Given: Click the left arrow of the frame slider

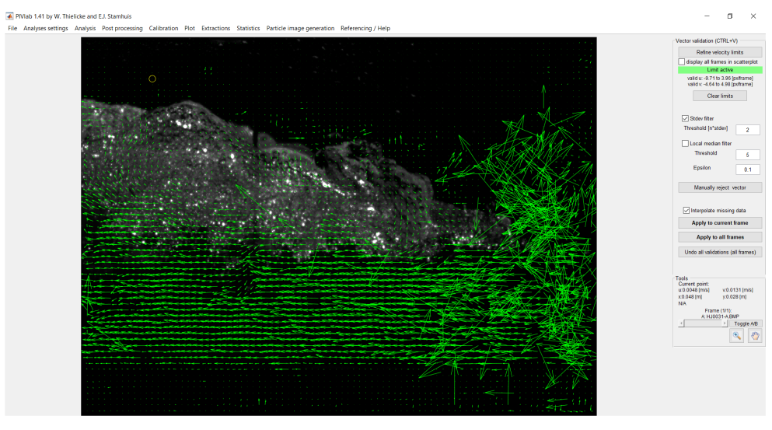Looking at the screenshot, I should (x=681, y=323).
